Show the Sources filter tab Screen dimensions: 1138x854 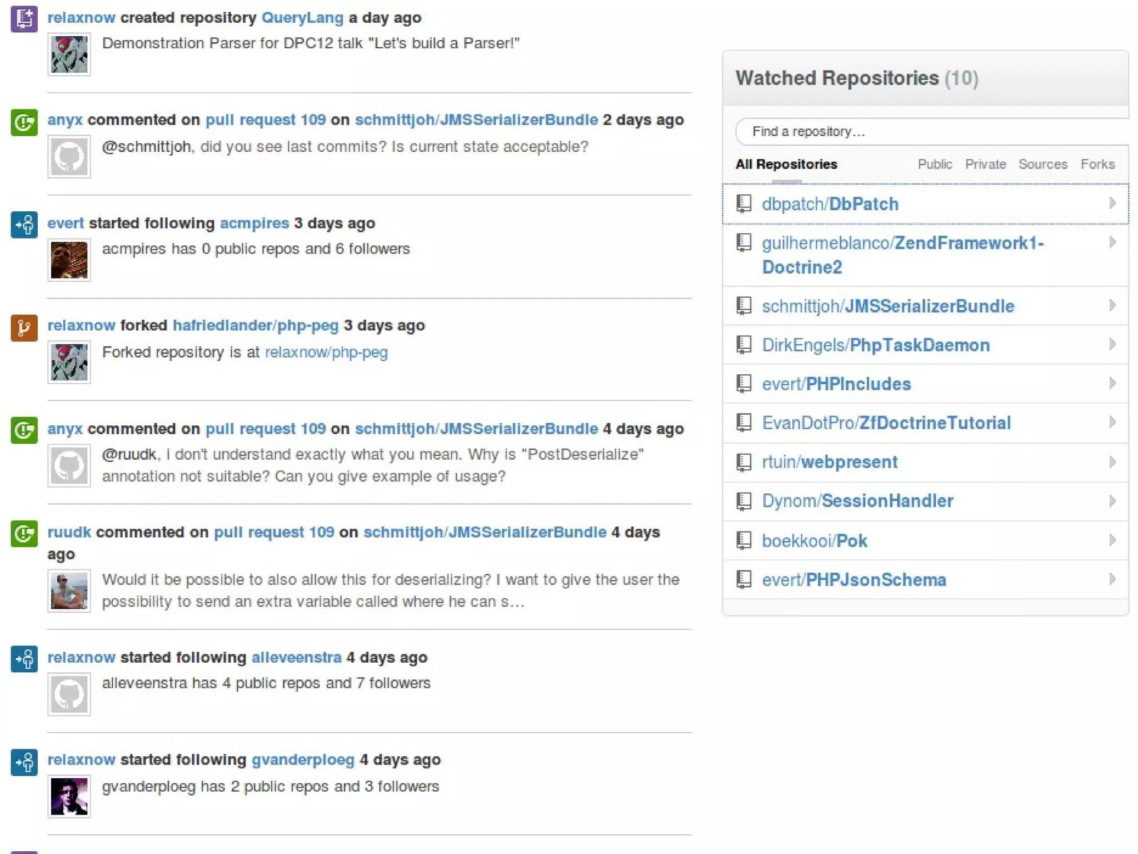[x=1042, y=165]
